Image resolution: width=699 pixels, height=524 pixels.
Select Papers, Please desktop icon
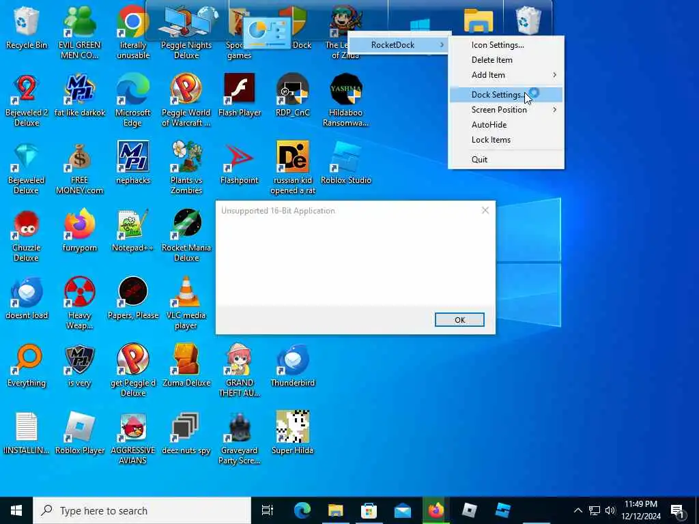tap(133, 299)
